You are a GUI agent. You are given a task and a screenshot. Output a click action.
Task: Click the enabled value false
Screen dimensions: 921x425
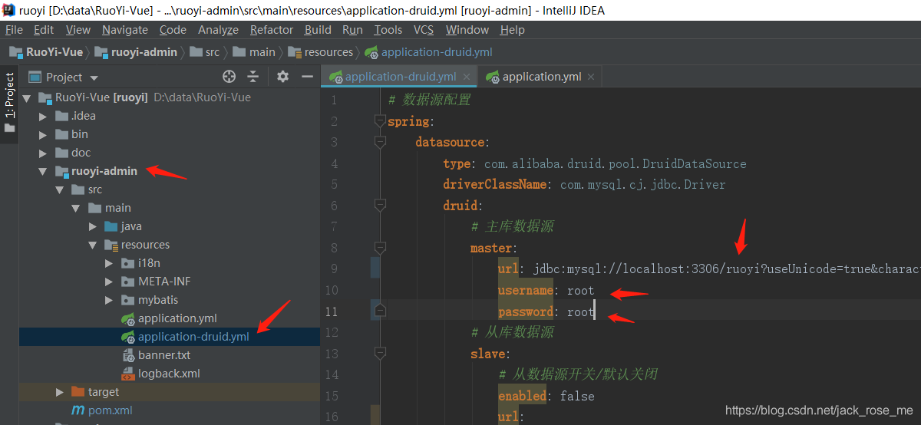click(x=577, y=396)
